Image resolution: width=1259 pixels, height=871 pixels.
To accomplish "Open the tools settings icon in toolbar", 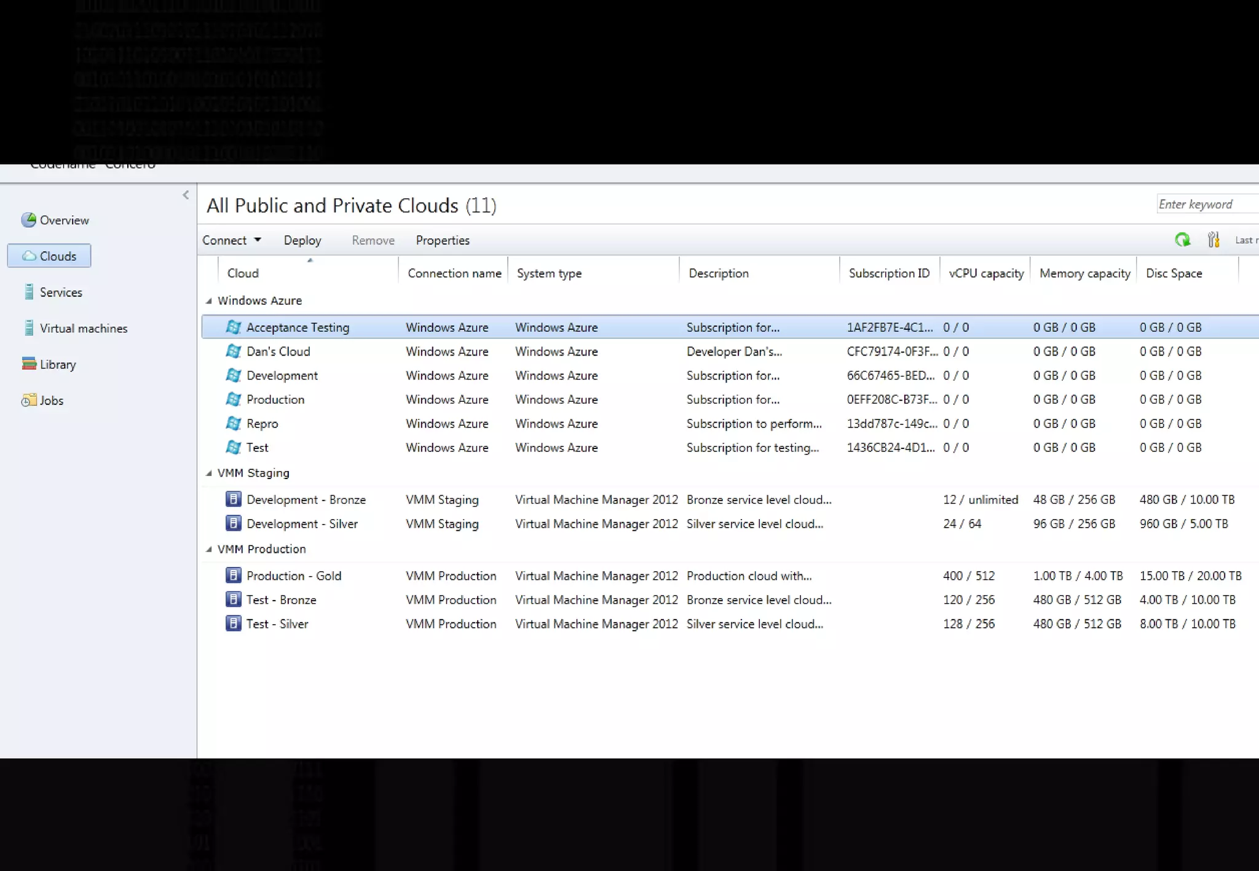I will coord(1214,240).
